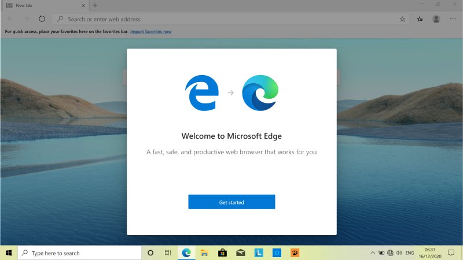Viewport: 463px width, 260px height.
Task: Open the Import favorites now link
Action: (x=151, y=32)
